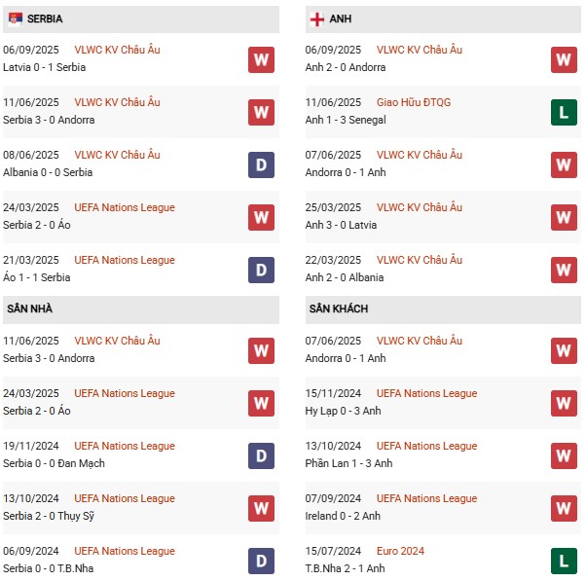Click L badge for Anh 1 - 3 Senegal
The width and height of the screenshot is (586, 581).
(x=564, y=112)
